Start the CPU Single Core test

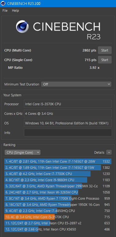coord(105,60)
